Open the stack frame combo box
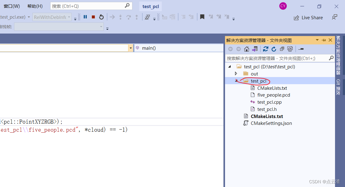This screenshot has width=345, height=187. tap(59, 27)
